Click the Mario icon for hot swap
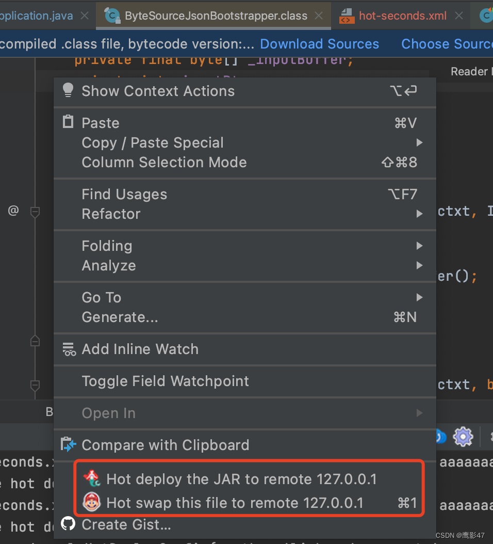 click(x=92, y=502)
